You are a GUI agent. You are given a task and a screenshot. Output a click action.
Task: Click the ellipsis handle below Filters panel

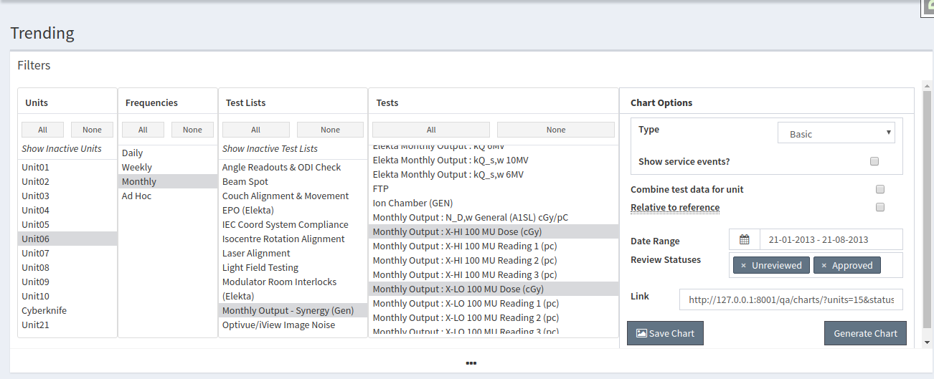click(471, 363)
